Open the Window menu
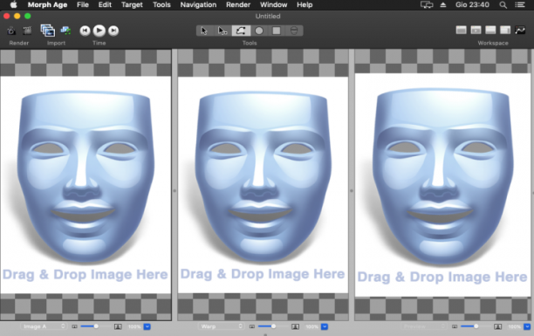534x336 pixels. 273,4
